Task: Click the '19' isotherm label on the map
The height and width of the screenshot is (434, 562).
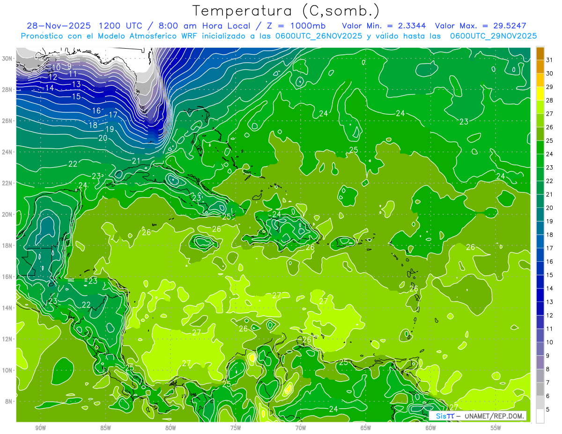Action: [110, 129]
